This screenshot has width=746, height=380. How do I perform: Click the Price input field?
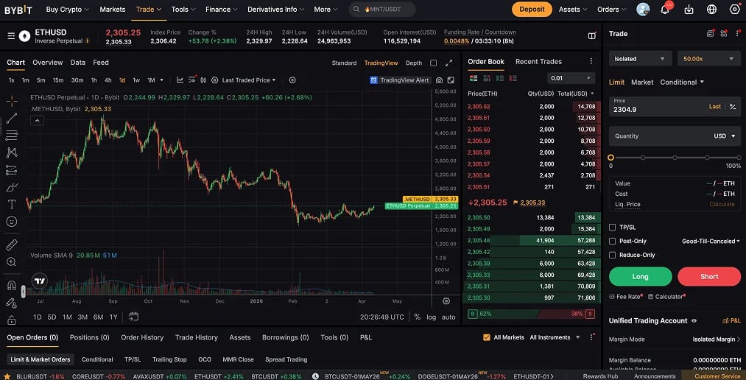(675, 107)
